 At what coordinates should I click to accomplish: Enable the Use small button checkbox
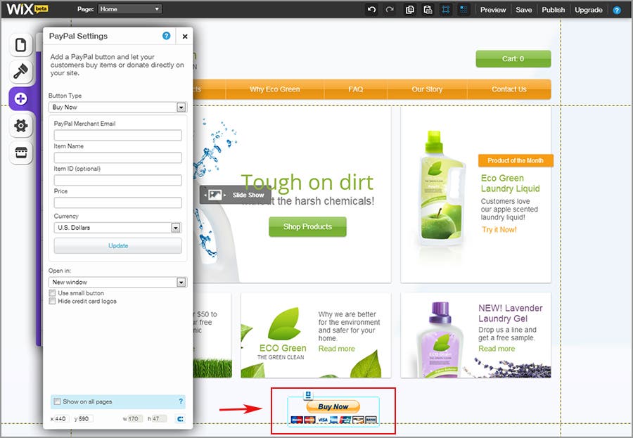click(53, 292)
